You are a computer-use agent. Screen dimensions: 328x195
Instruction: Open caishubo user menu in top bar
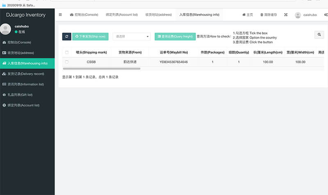tap(305, 15)
